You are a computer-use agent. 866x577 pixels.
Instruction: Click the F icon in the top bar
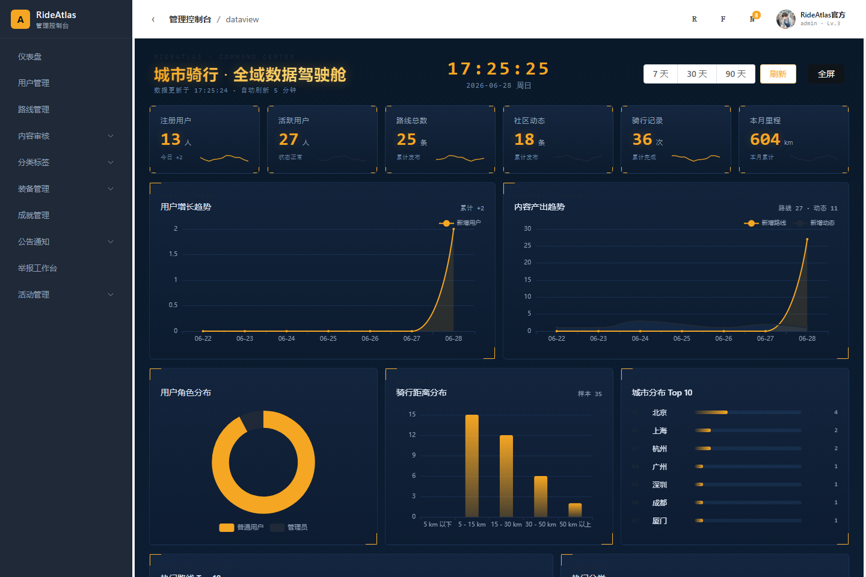(723, 19)
